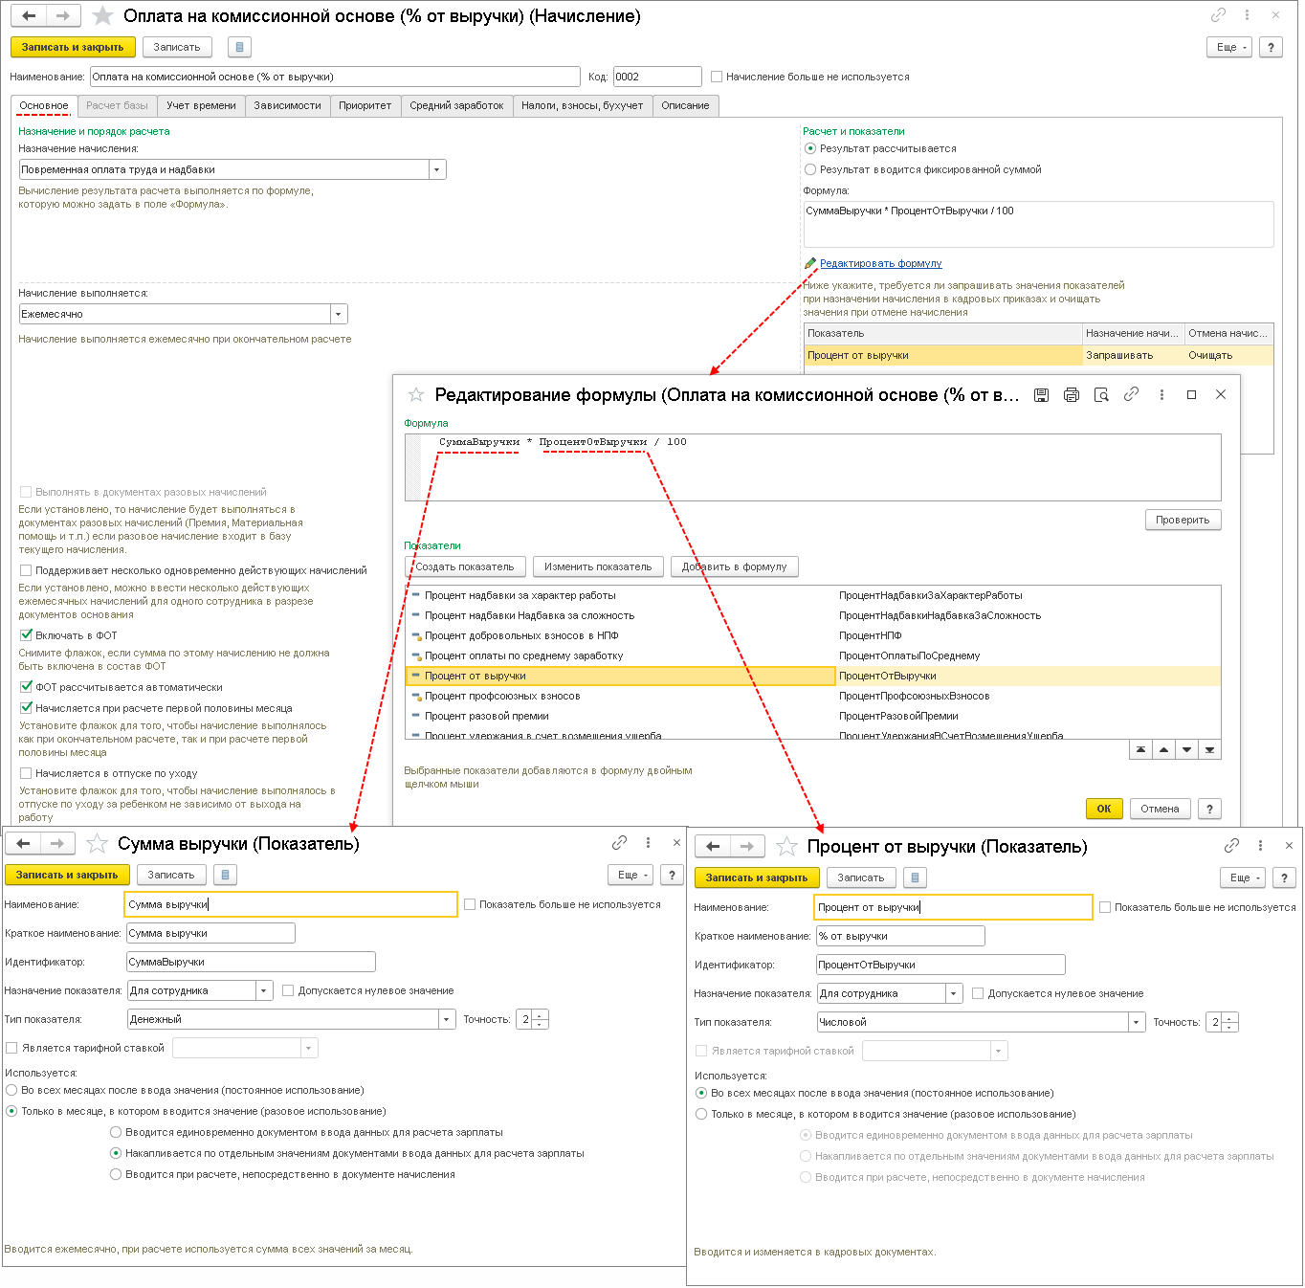Open Назначение показателя dropdown in Сумма выручки
1305x1288 pixels.
pos(264,990)
